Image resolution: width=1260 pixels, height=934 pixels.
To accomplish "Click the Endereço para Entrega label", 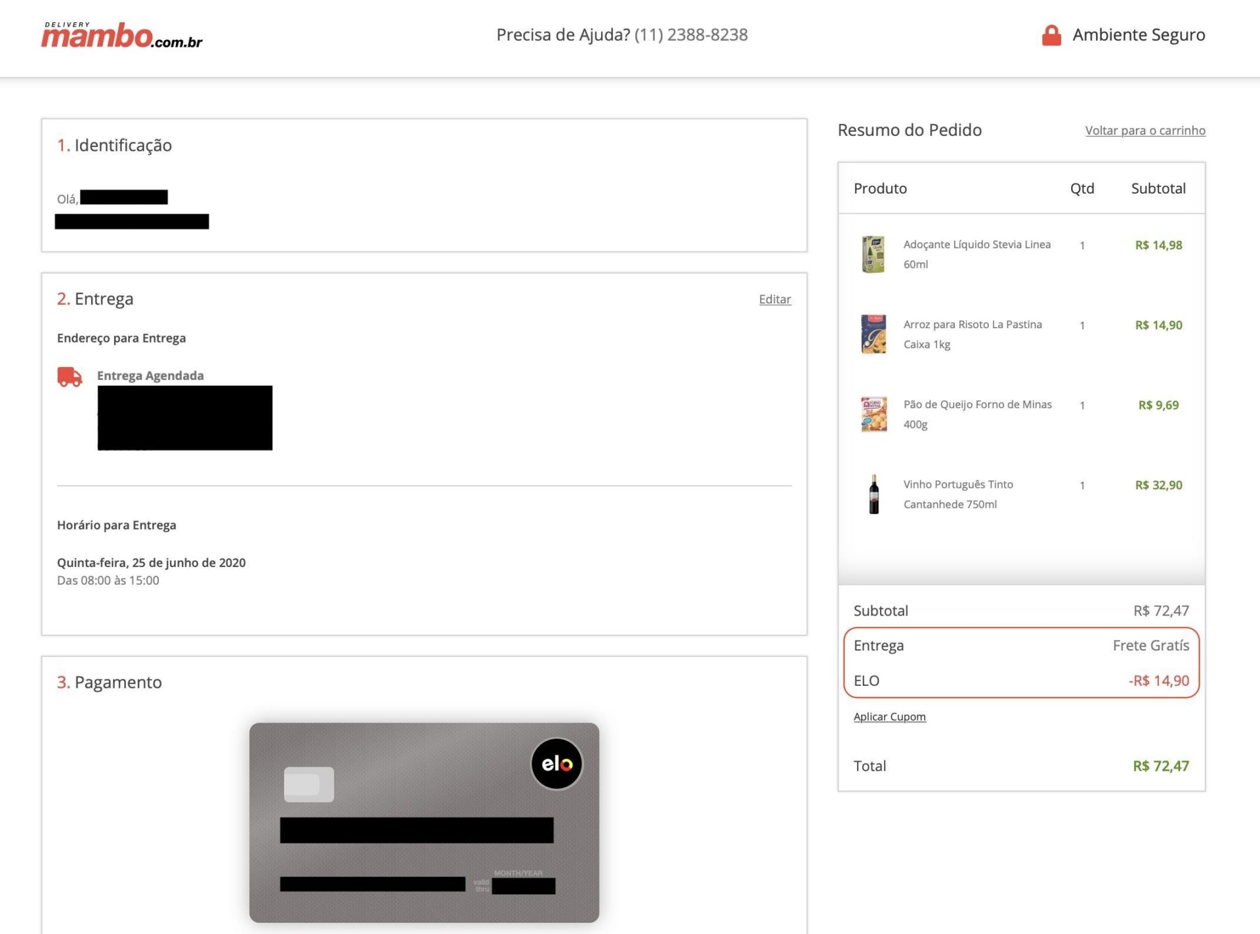I will click(x=121, y=338).
